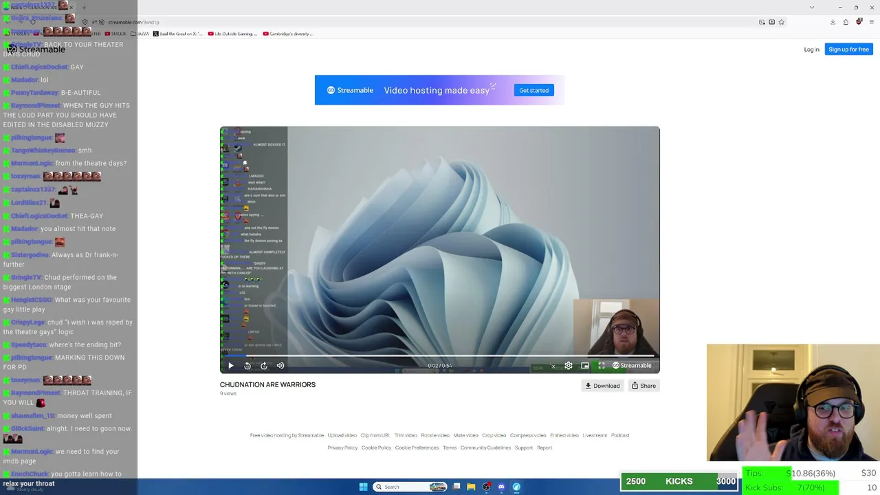Open the Upload video footer link
Screen dimensions: 880x495
(x=342, y=435)
